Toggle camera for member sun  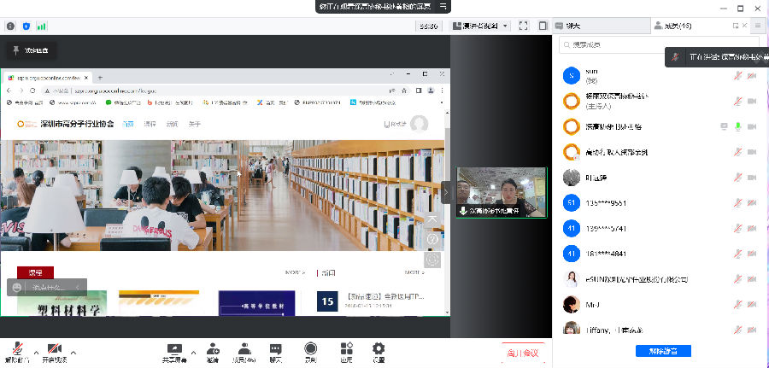751,75
